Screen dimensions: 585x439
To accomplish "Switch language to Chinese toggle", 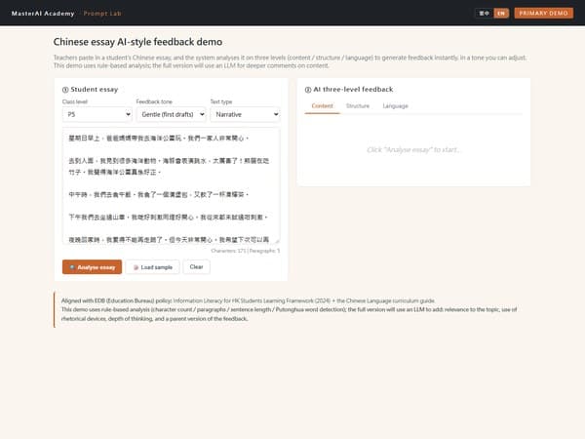I will coord(484,13).
